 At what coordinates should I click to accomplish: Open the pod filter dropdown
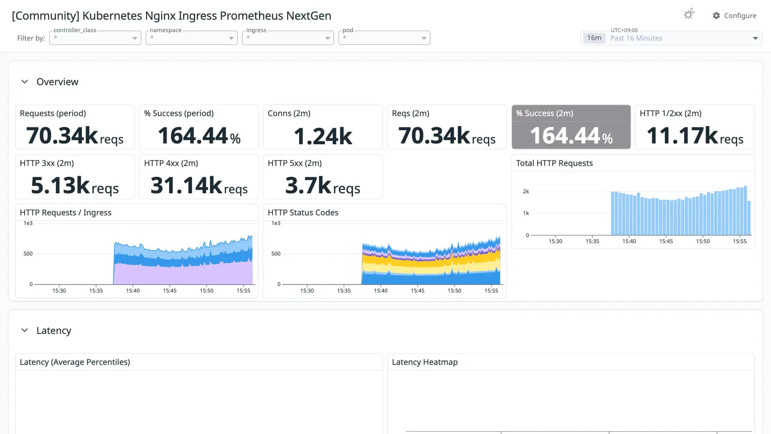(x=384, y=38)
